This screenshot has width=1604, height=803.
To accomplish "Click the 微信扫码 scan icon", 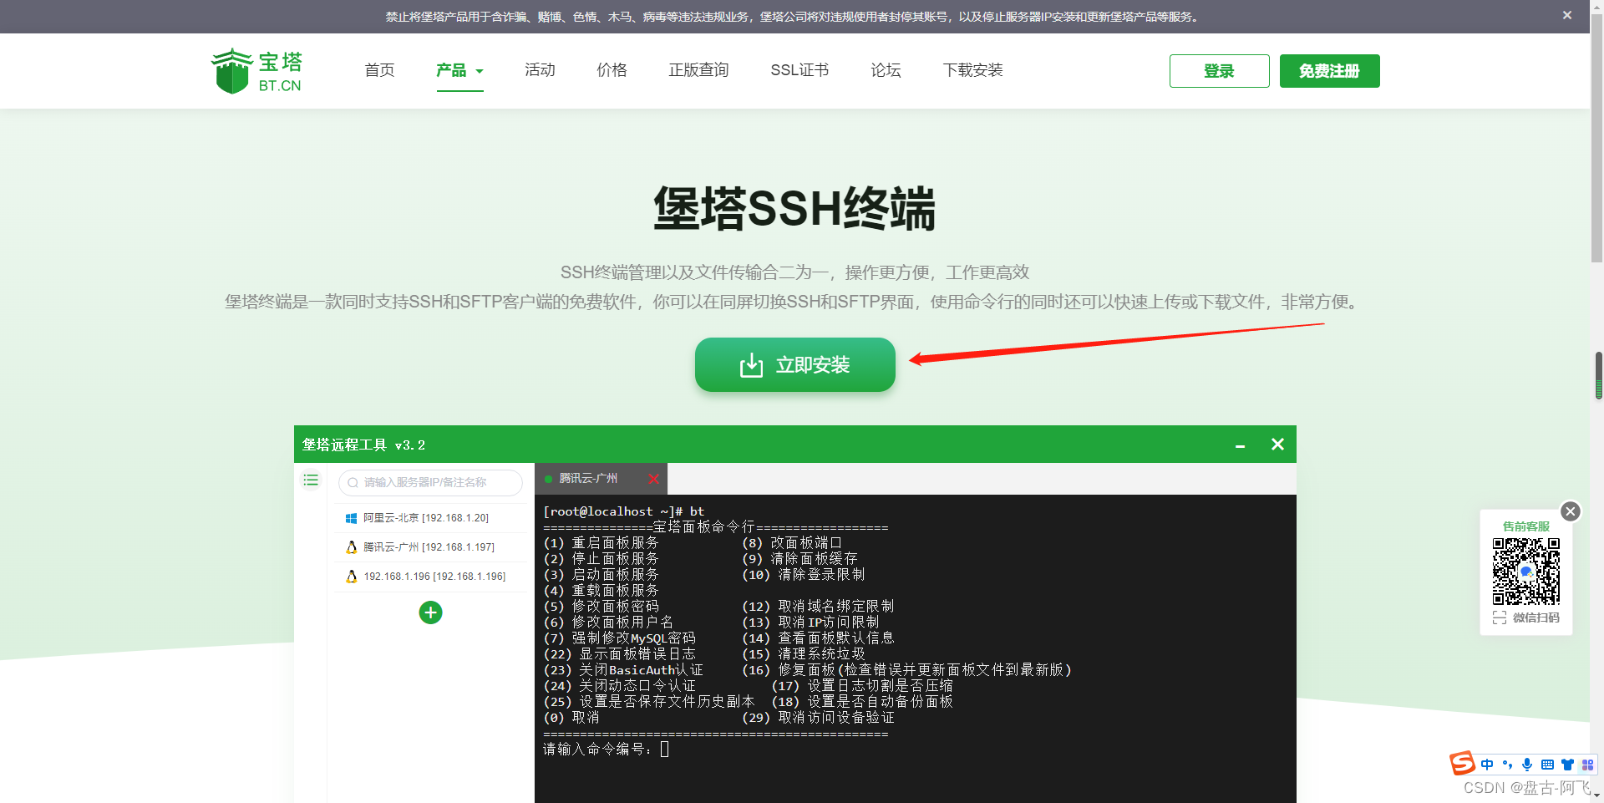I will pyautogui.click(x=1500, y=617).
